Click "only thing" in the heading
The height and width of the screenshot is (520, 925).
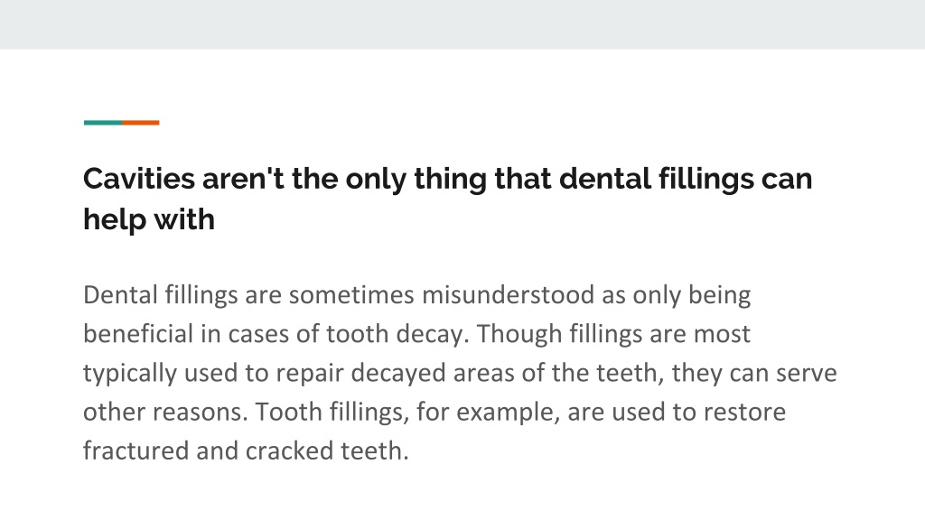coord(416,180)
